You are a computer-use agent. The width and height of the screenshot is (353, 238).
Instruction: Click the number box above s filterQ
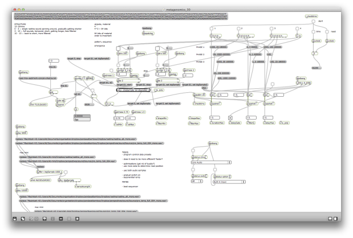pos(251,118)
